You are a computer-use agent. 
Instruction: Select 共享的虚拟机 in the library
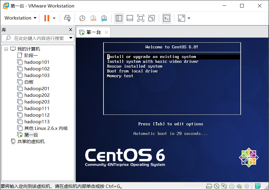point(31,142)
